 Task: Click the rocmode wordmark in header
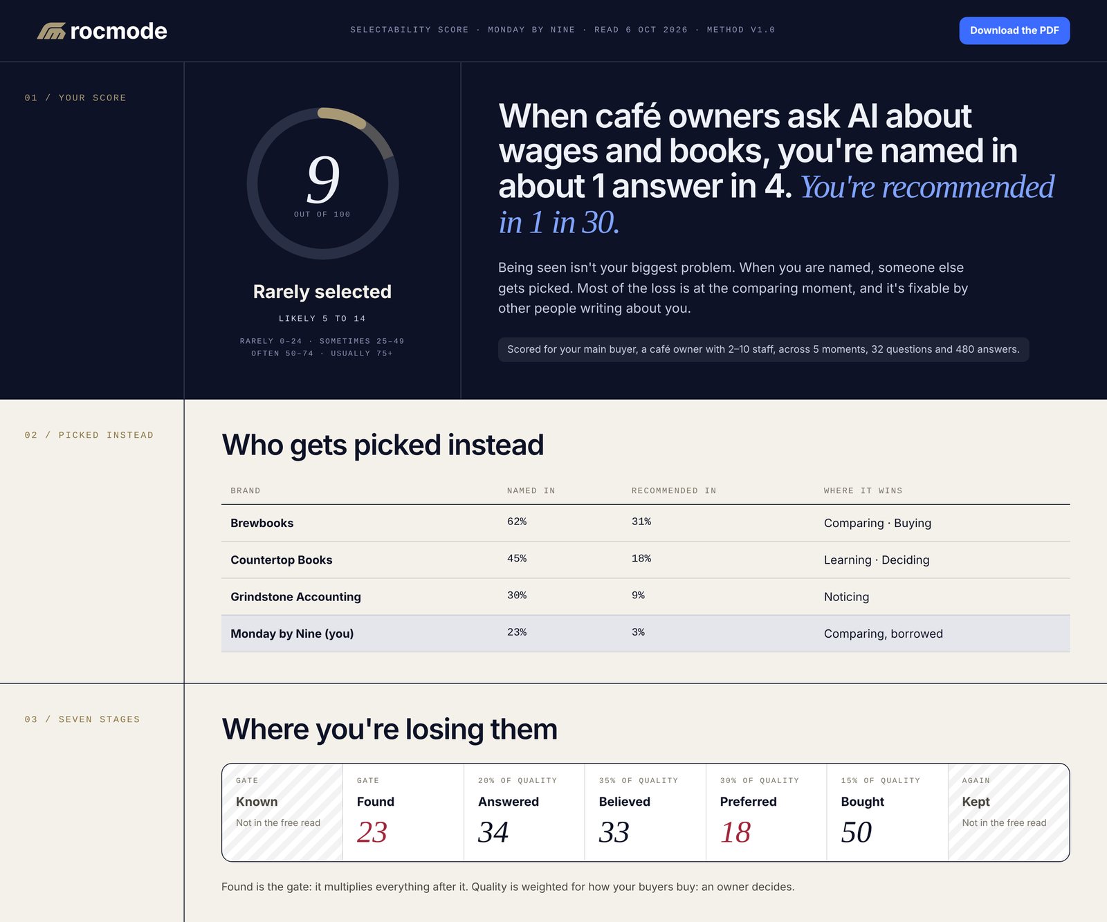coord(118,30)
